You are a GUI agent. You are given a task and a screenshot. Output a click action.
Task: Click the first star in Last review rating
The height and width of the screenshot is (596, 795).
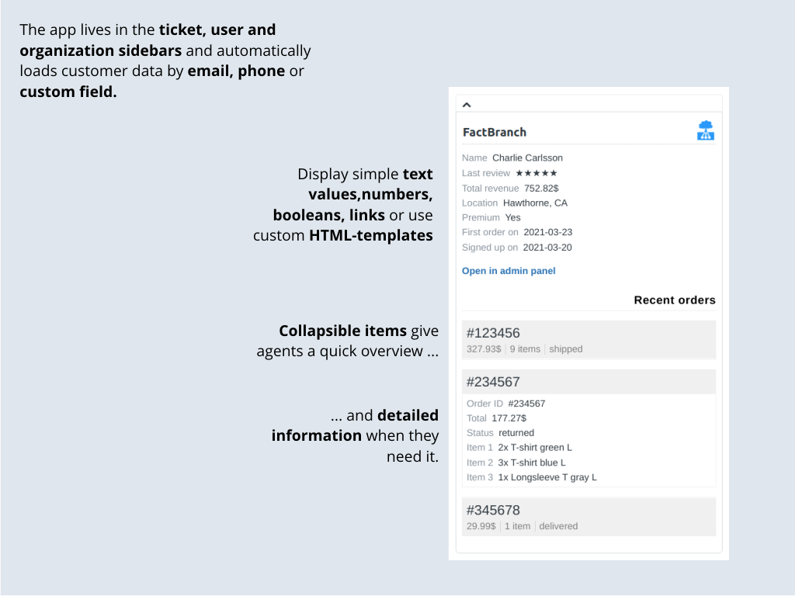519,173
